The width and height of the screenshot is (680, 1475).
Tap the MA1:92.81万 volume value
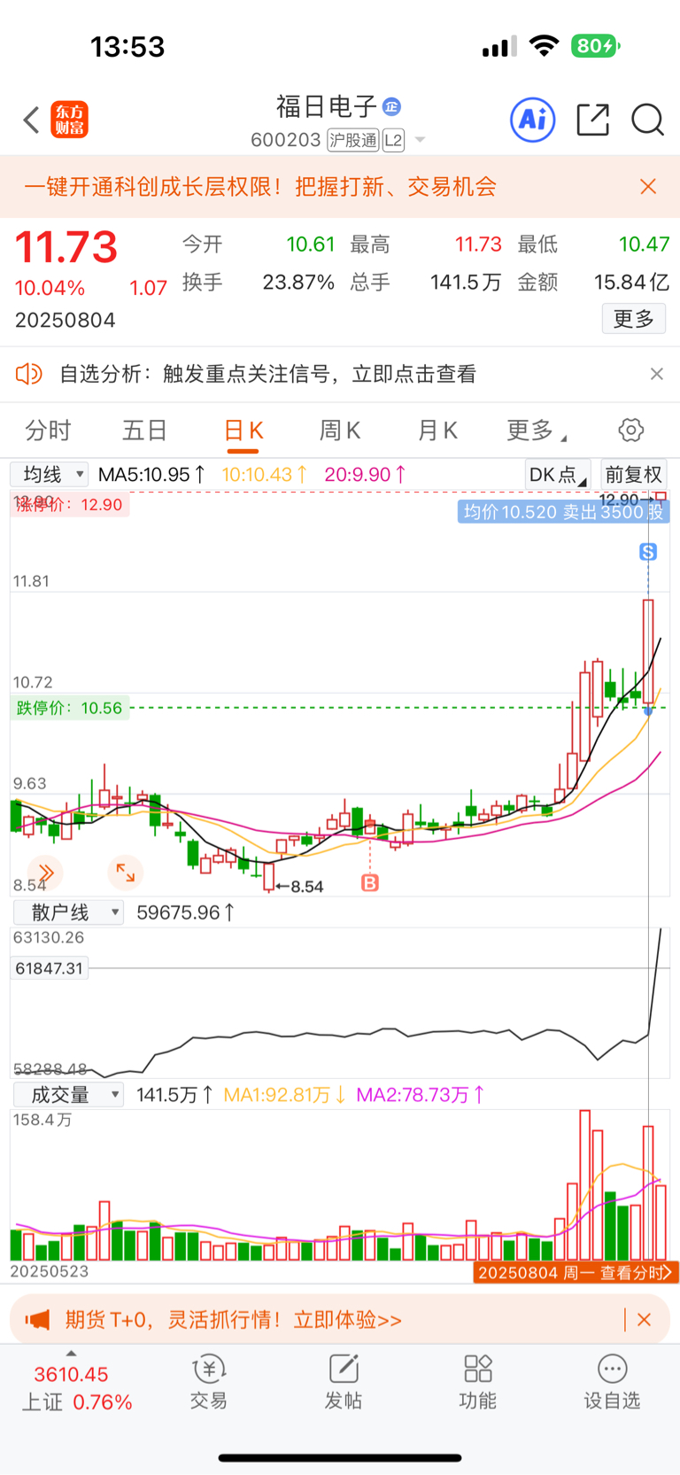pos(284,1095)
